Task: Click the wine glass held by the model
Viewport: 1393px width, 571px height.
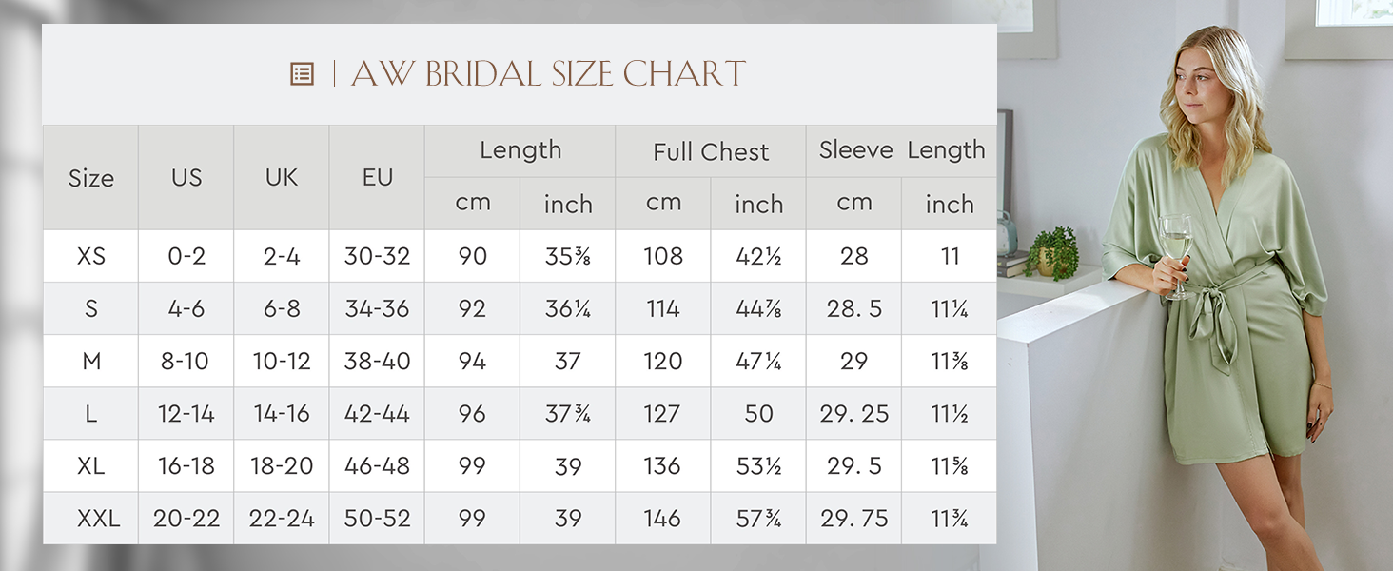Action: [1176, 252]
